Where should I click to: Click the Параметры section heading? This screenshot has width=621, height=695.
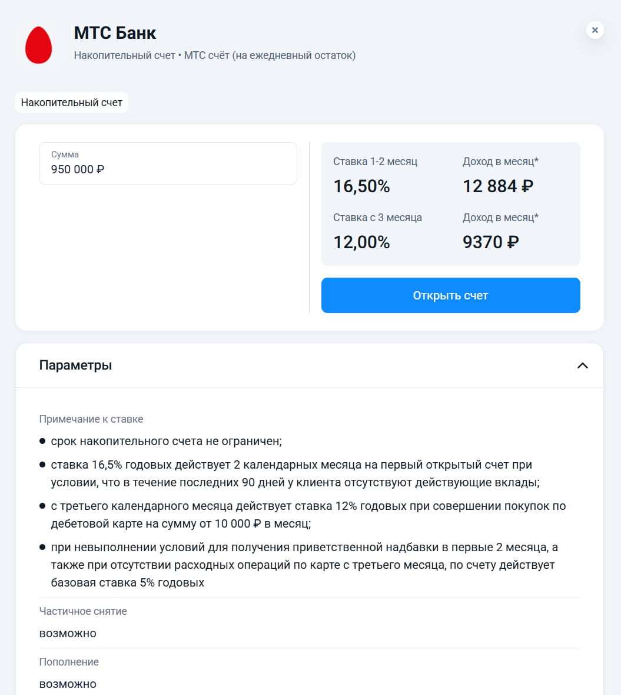point(75,365)
